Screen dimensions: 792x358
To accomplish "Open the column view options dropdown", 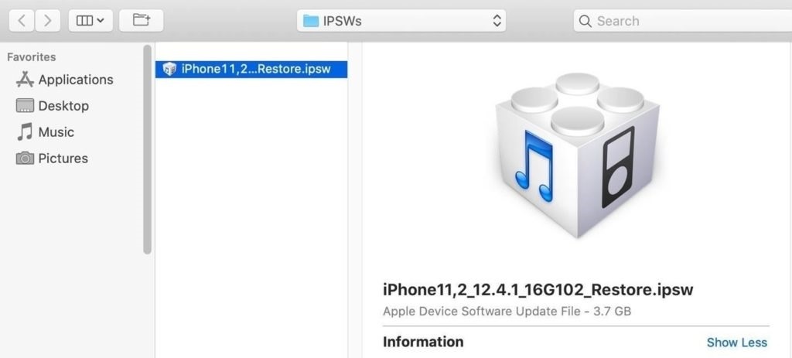I will 90,21.
